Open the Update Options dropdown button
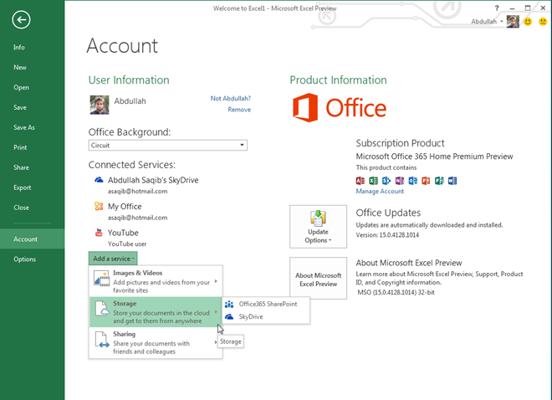 (319, 227)
